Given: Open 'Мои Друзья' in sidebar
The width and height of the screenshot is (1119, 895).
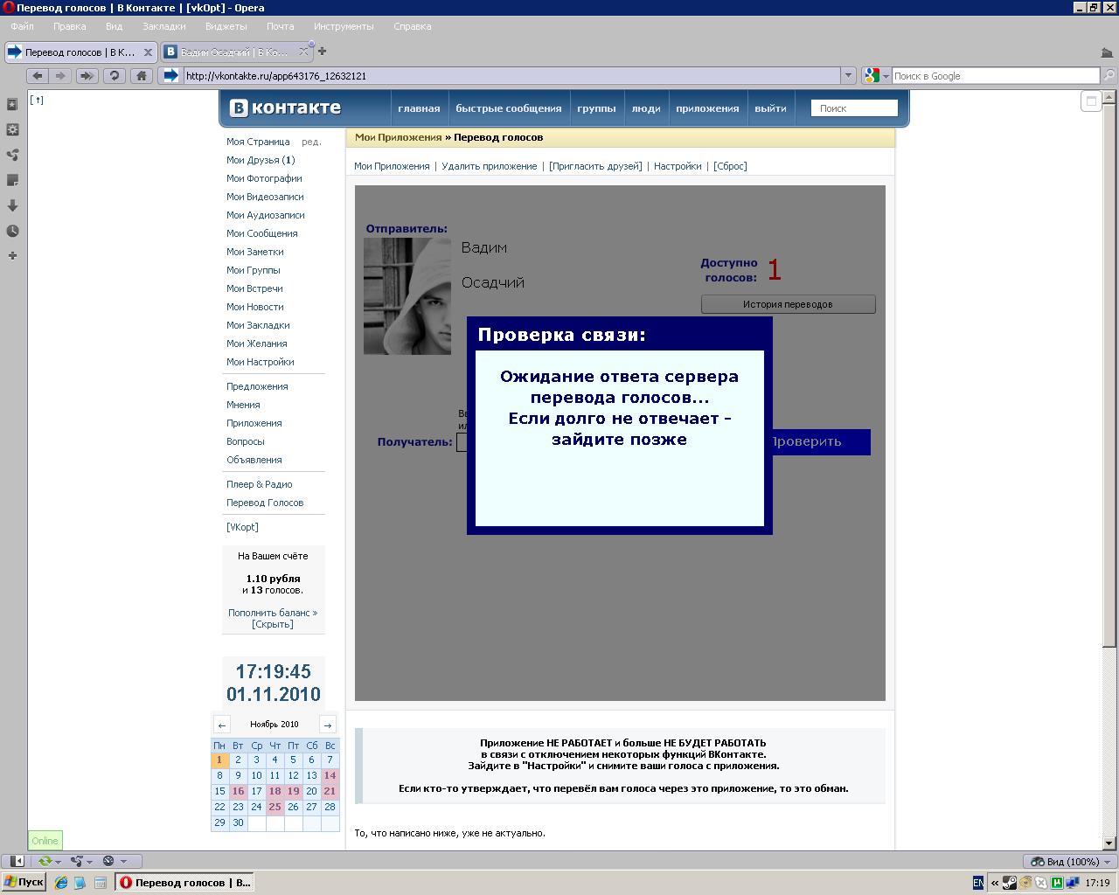Looking at the screenshot, I should 261,160.
